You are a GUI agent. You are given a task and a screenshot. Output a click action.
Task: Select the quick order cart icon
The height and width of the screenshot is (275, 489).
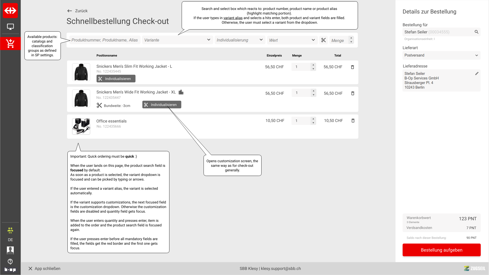[10, 44]
